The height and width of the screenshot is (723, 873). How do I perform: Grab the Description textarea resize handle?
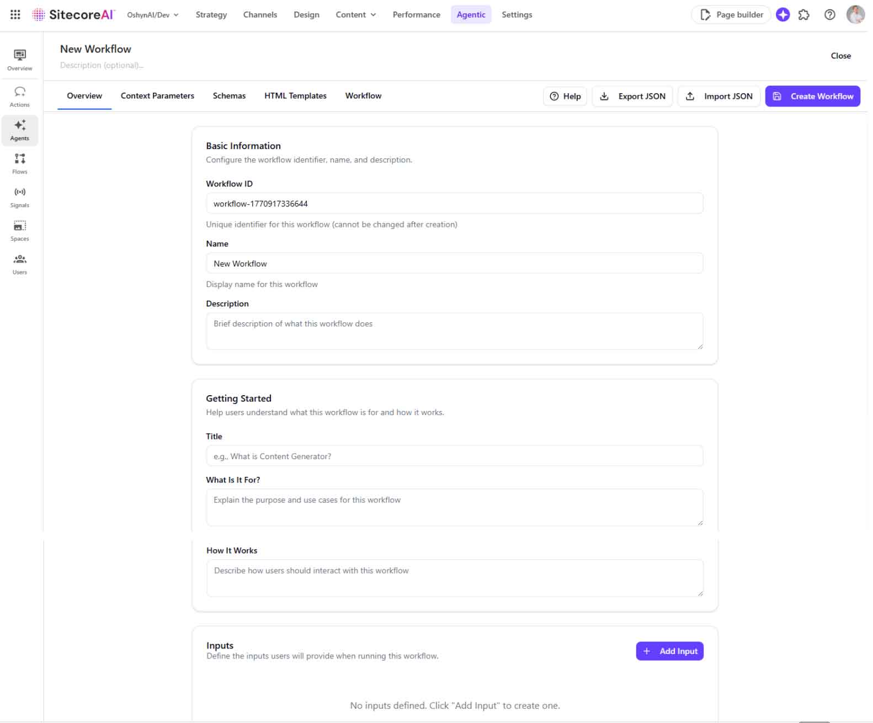(x=700, y=346)
